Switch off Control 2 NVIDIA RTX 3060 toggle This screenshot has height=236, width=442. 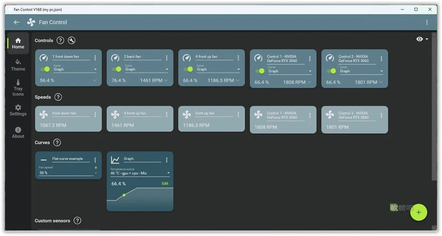[x=331, y=71]
